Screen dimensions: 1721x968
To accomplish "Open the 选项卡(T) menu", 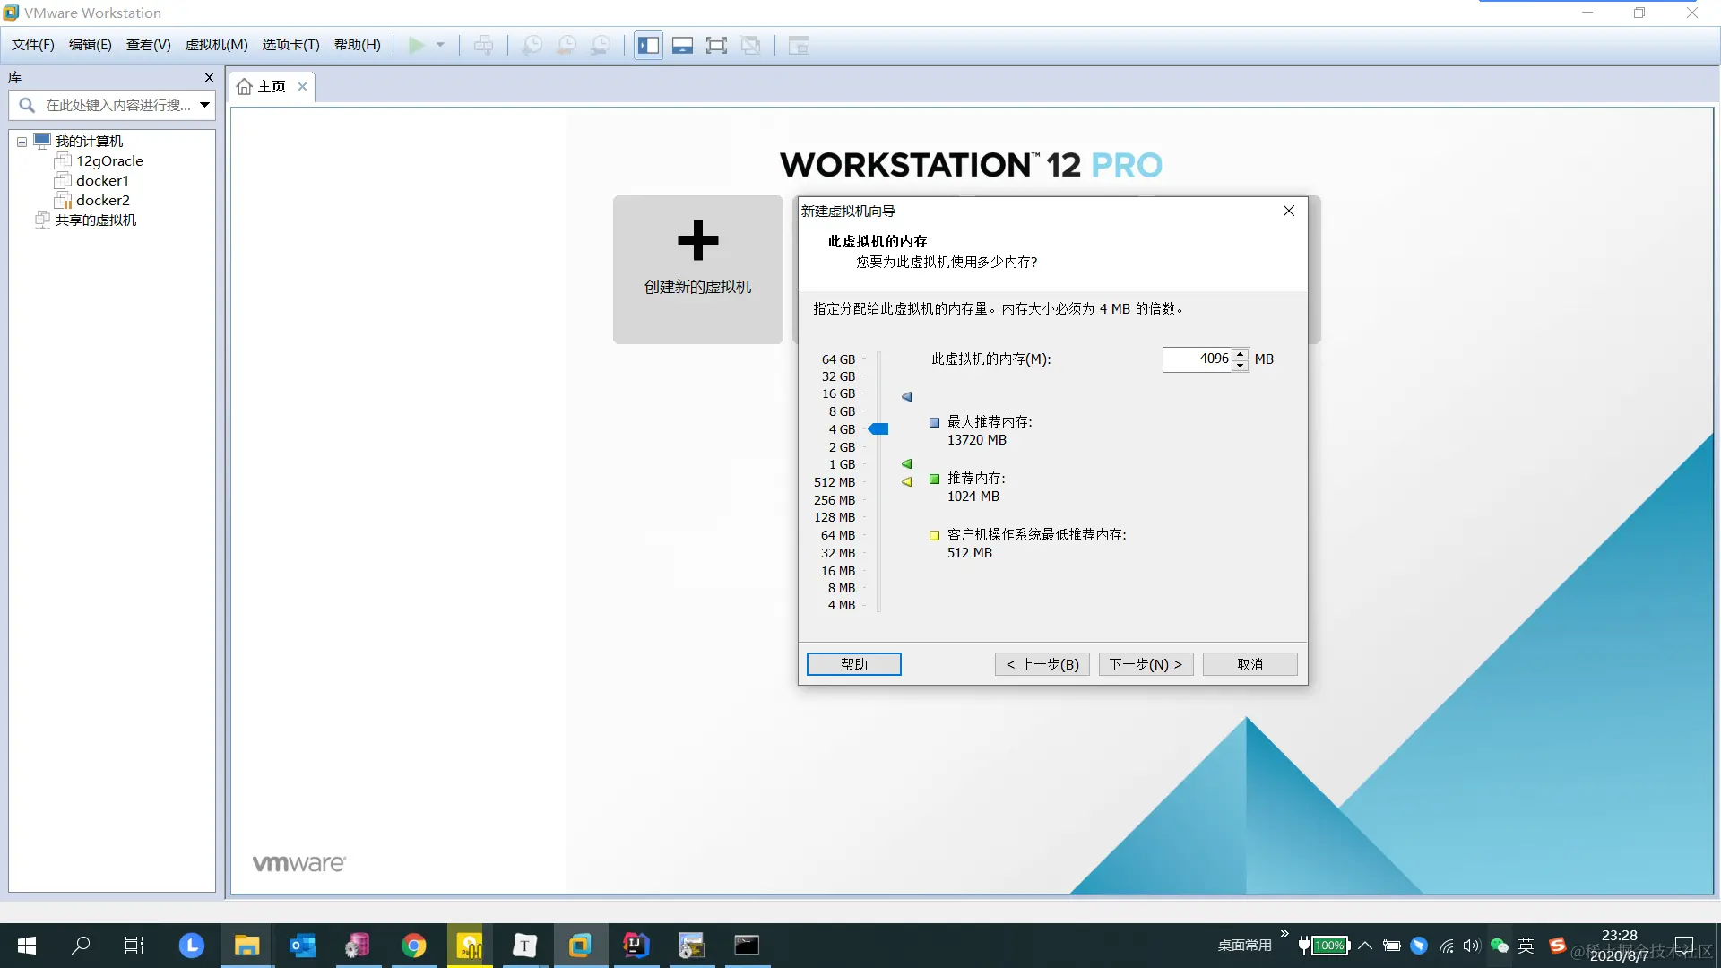I will [290, 45].
